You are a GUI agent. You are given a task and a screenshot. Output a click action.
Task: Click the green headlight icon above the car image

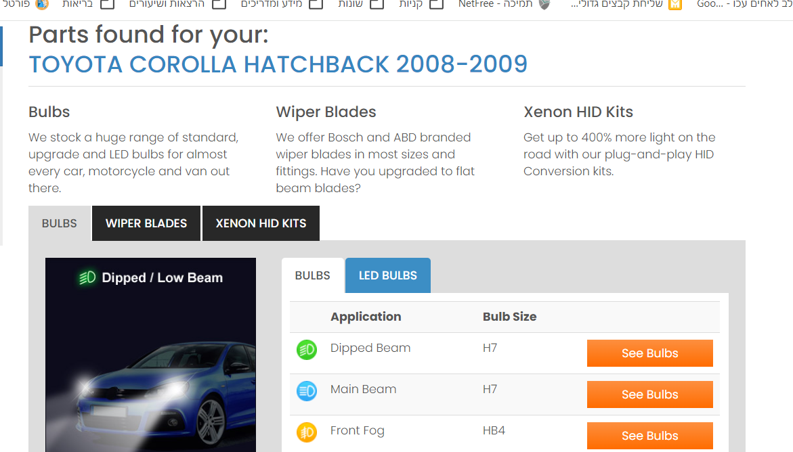[x=87, y=277]
